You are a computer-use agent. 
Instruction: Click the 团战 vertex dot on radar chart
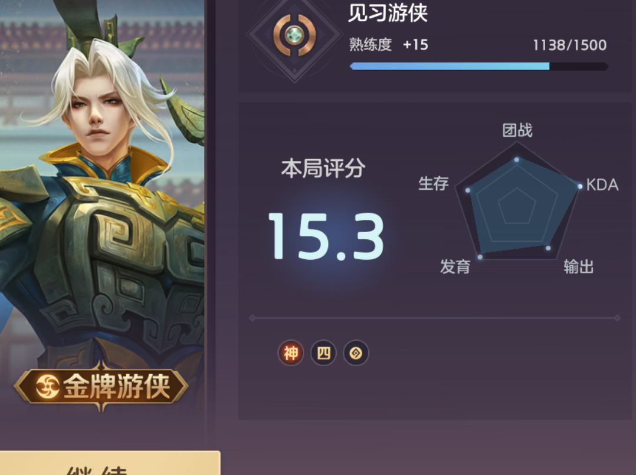point(516,160)
